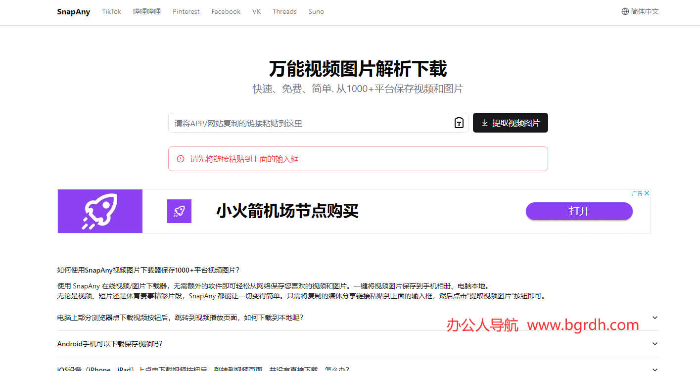700x371 pixels.
Task: Click the small square rocket icon beside 小火箭机场节点购买
Action: (x=179, y=211)
